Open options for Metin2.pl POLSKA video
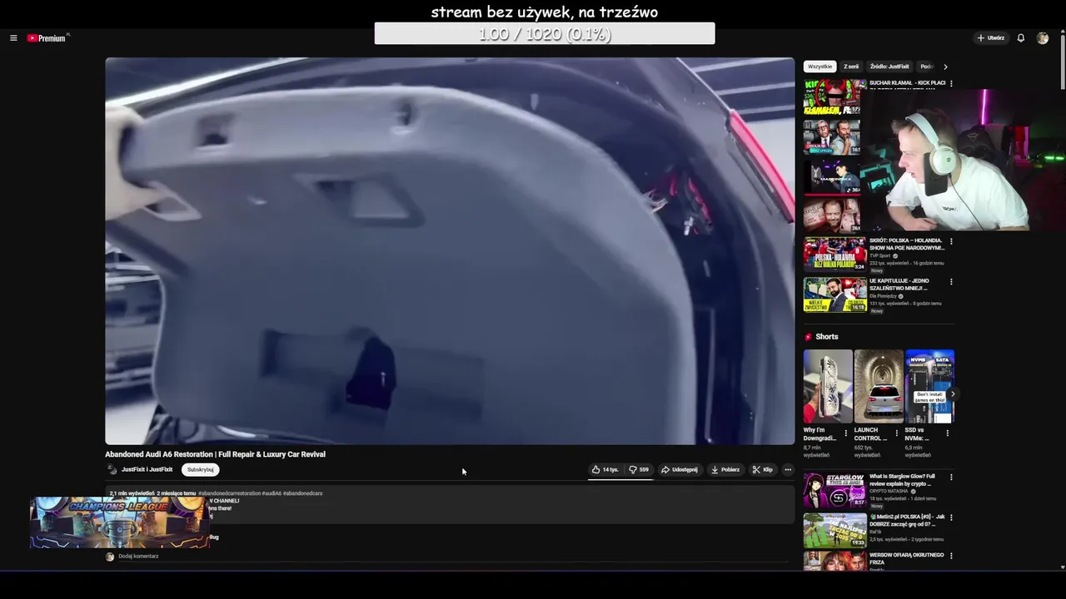Screen dimensions: 1066x599 (951, 517)
